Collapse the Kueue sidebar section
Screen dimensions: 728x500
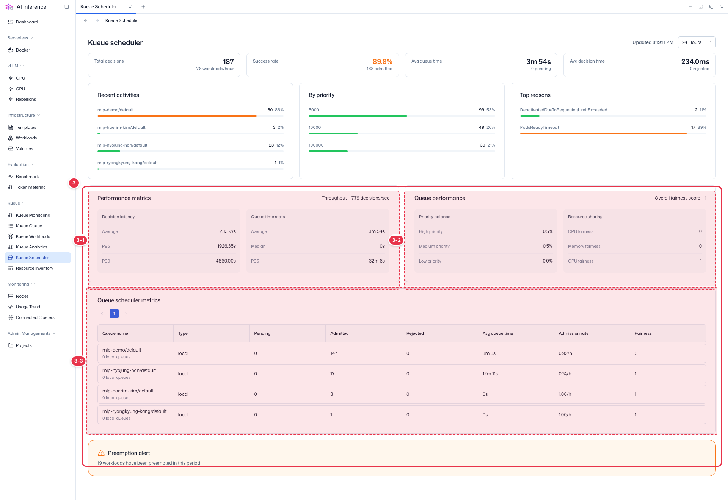17,203
